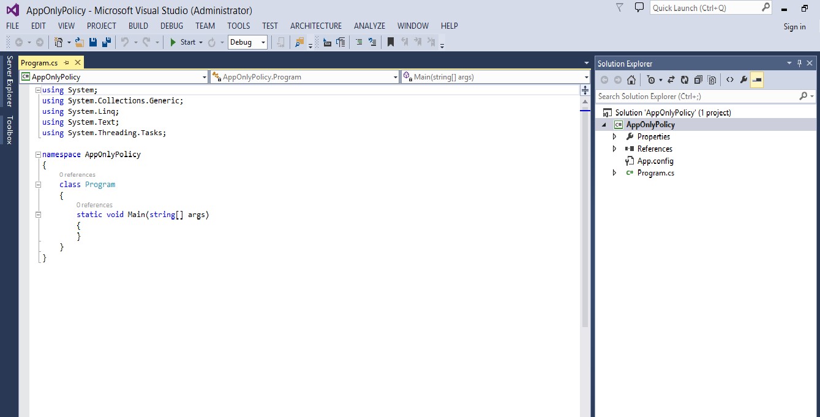Image resolution: width=820 pixels, height=417 pixels.
Task: Click the Home icon in Solution Explorer
Action: pos(631,79)
